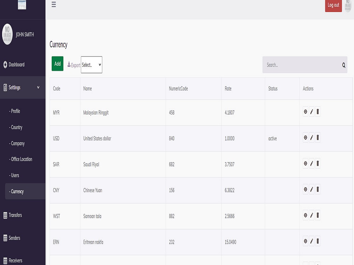This screenshot has height=265, width=354.
Task: Select the Currency submenu item
Action: pos(25,191)
